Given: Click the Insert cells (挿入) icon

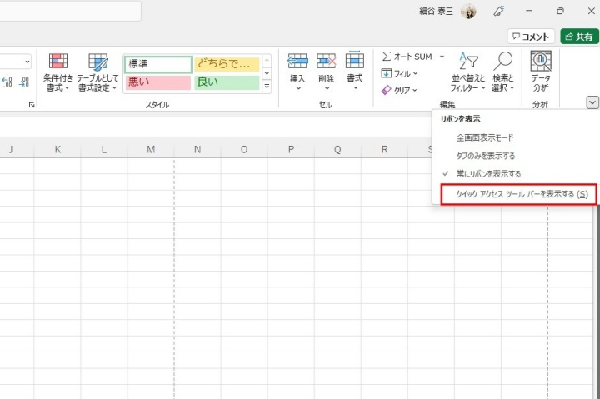Looking at the screenshot, I should 297,61.
